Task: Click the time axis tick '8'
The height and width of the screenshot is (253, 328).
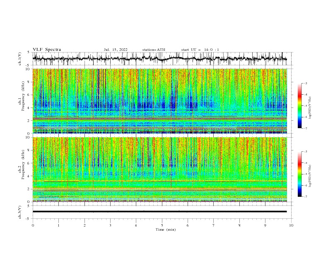Action: pos(239,225)
